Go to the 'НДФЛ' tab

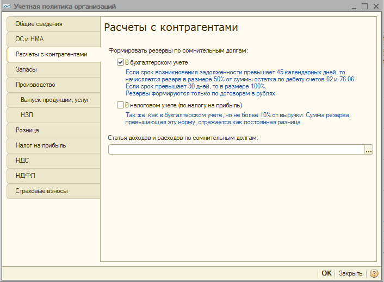click(53, 176)
